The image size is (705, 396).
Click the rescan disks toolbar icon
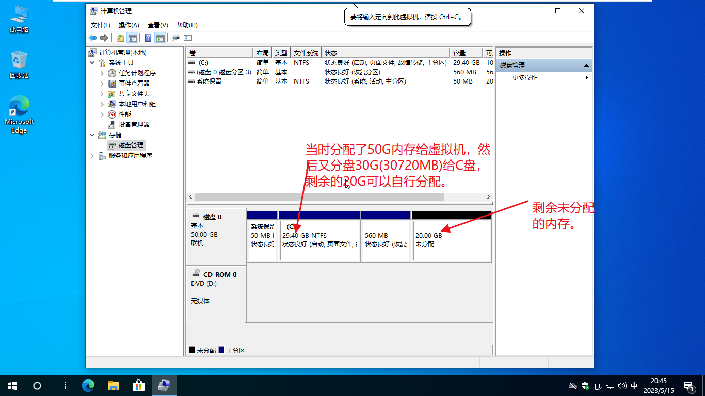pyautogui.click(x=175, y=38)
